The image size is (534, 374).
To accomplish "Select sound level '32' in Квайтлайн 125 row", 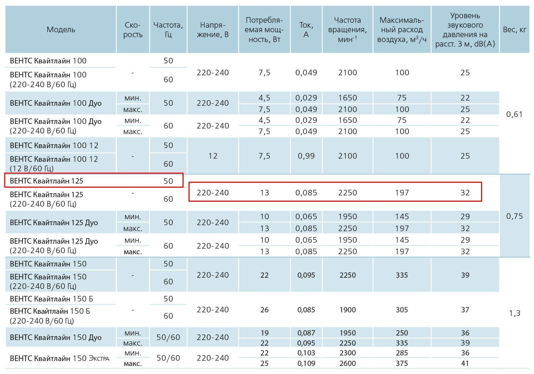I will click(465, 193).
